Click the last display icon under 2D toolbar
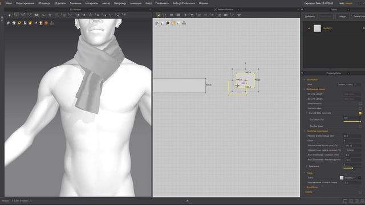Viewport: 365px width, 205px height. click(x=184, y=23)
